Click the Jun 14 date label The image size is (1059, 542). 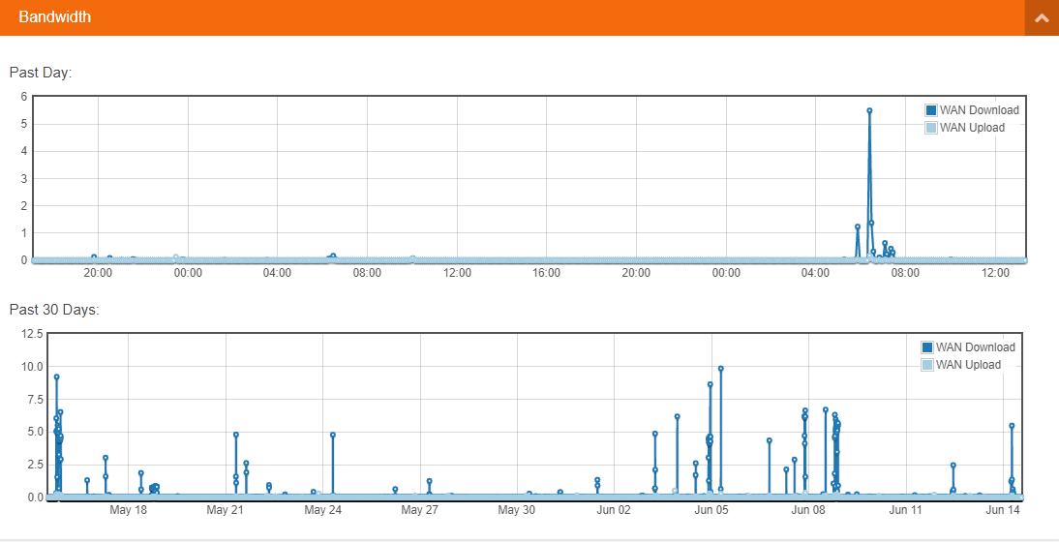(1003, 510)
